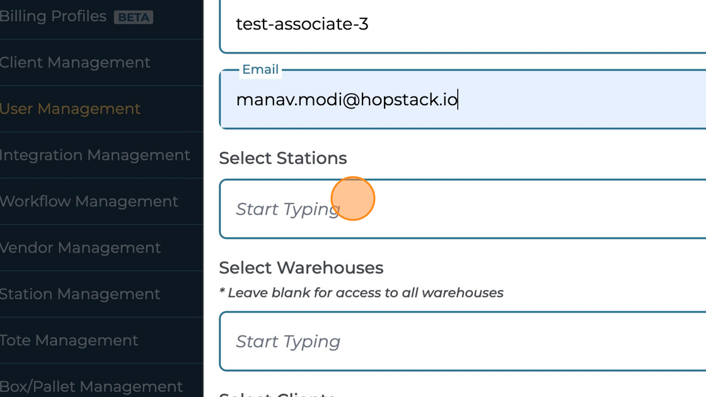The image size is (706, 397).
Task: Open Vendor Management section
Action: point(80,248)
